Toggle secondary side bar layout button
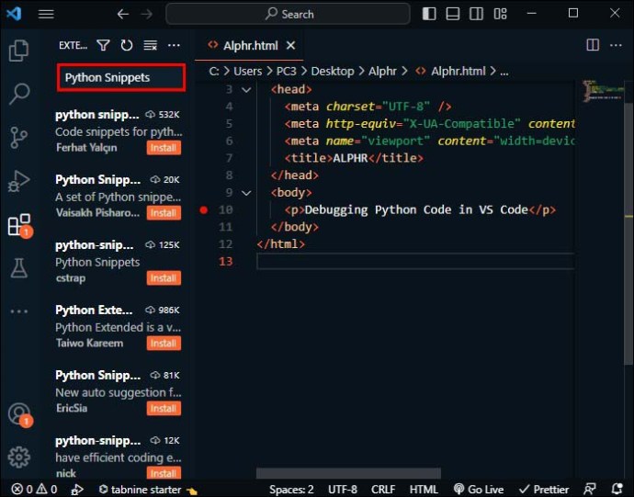The image size is (634, 497). tap(476, 14)
